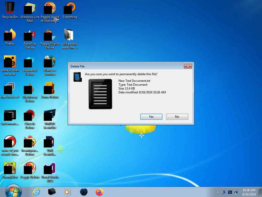
Task: Confirm deletion with the Yes button
Action: coord(151,117)
